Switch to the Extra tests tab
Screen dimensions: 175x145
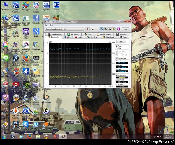click(x=121, y=34)
